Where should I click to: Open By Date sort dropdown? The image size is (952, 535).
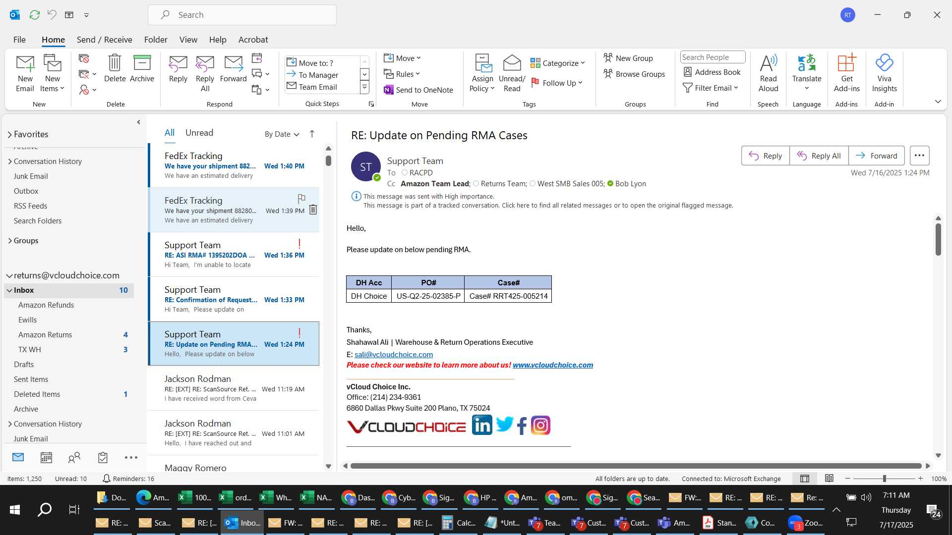[282, 134]
